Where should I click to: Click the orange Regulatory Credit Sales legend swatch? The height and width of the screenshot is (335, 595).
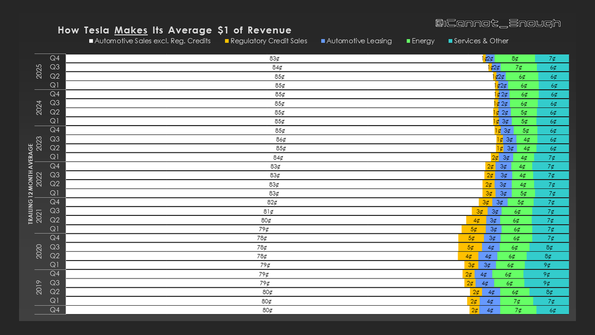click(x=227, y=41)
